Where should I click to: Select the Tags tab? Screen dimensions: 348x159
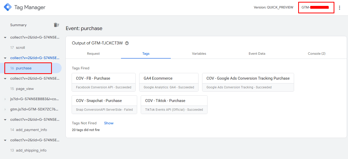[x=146, y=54]
